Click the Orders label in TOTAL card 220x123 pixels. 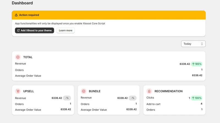coord(19,70)
